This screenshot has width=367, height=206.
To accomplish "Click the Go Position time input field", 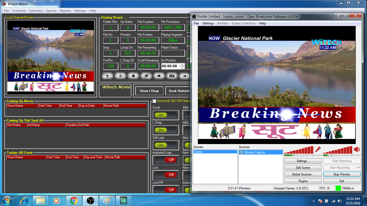I will (x=170, y=66).
